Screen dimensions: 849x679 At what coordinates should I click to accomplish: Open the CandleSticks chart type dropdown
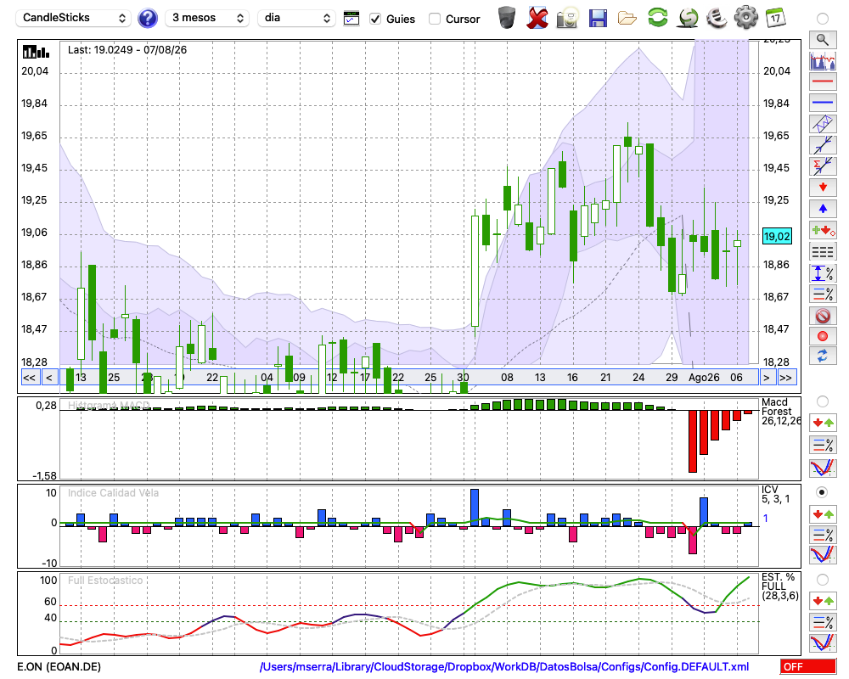point(73,18)
